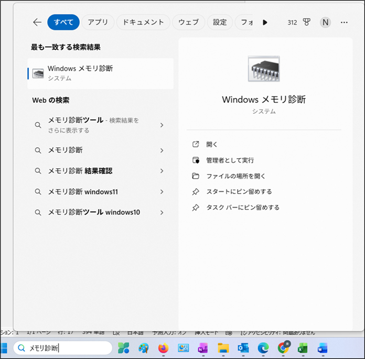Click the N user profile avatar
Viewport: 365px width, 359px height.
click(x=326, y=23)
